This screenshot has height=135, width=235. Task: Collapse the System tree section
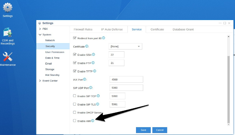pos(40,35)
